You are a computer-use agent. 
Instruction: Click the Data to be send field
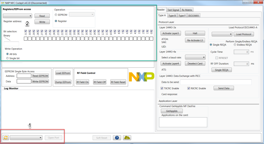pyautogui.click(x=216, y=82)
